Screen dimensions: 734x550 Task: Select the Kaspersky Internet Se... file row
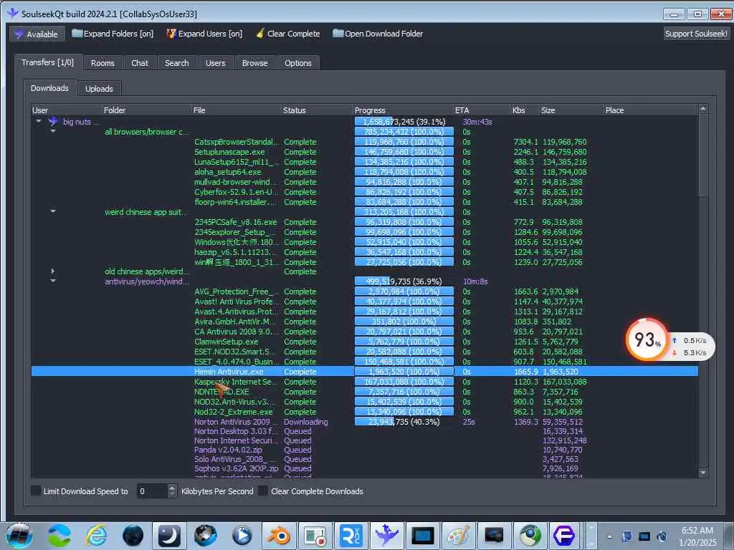click(365, 382)
